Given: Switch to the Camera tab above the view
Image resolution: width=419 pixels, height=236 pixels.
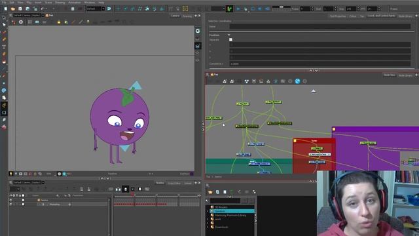Looking at the screenshot, I should (x=175, y=16).
